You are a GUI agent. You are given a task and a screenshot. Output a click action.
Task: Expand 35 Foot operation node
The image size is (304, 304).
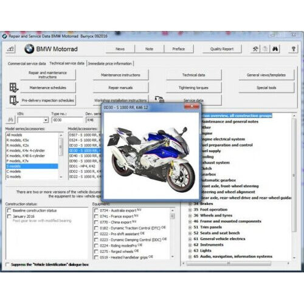190,210
